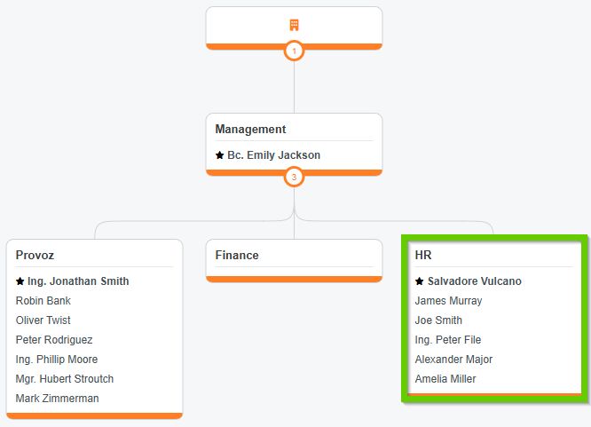Open the HR department title
Image resolution: width=591 pixels, height=427 pixels.
(424, 256)
